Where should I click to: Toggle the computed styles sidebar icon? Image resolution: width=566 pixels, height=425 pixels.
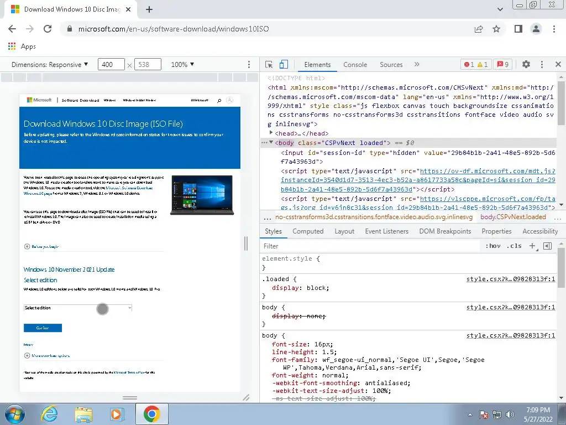[x=548, y=246]
